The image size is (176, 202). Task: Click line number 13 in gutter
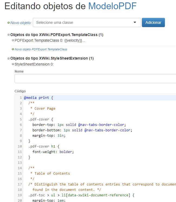(x=20, y=162)
